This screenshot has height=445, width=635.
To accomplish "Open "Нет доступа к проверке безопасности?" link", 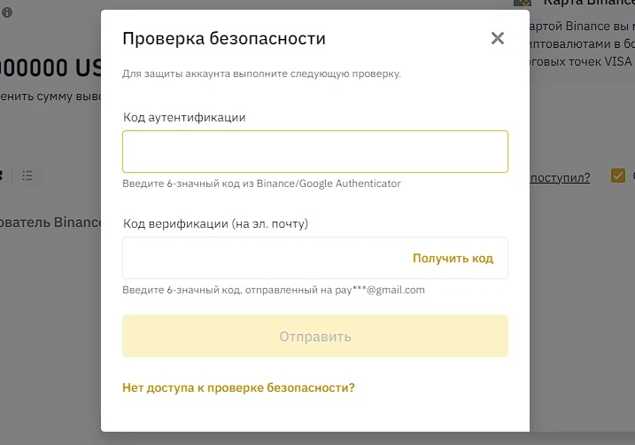I will tap(238, 387).
